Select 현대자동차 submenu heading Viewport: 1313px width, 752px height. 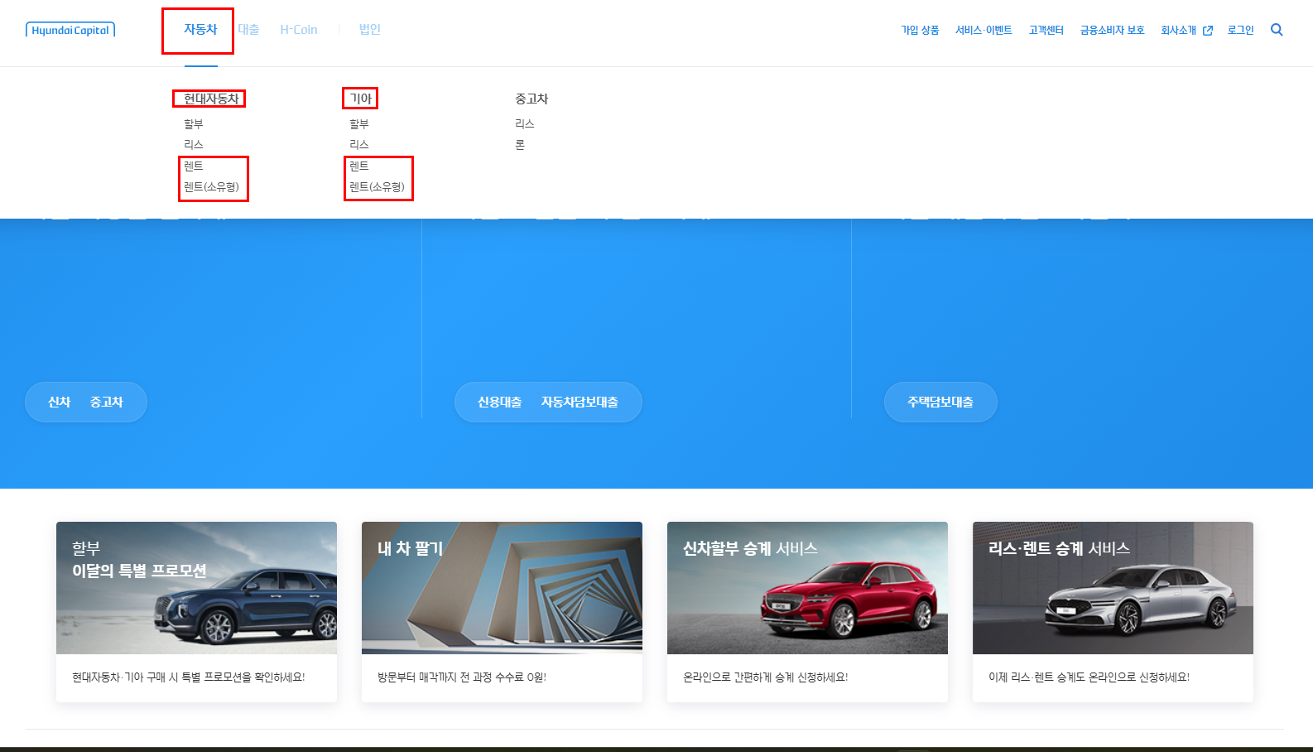[211, 99]
